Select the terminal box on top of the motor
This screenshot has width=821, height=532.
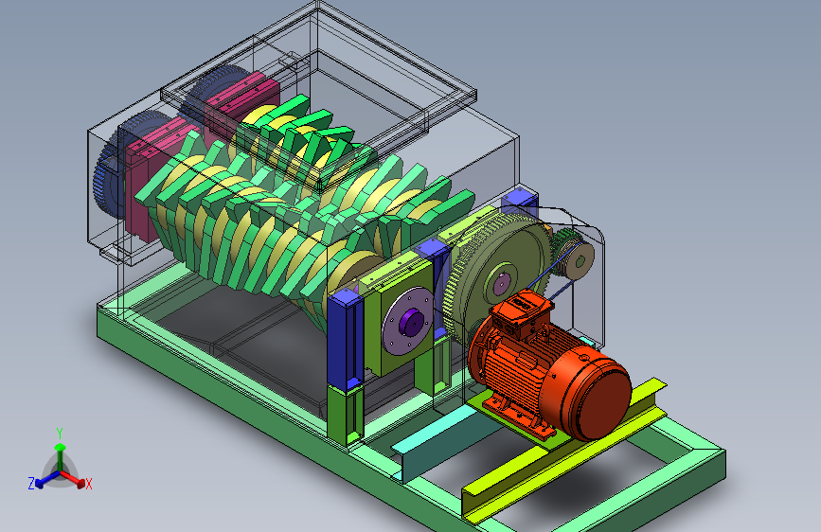tap(522, 309)
